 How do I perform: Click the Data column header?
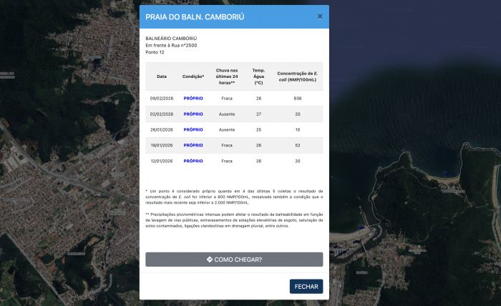click(162, 76)
